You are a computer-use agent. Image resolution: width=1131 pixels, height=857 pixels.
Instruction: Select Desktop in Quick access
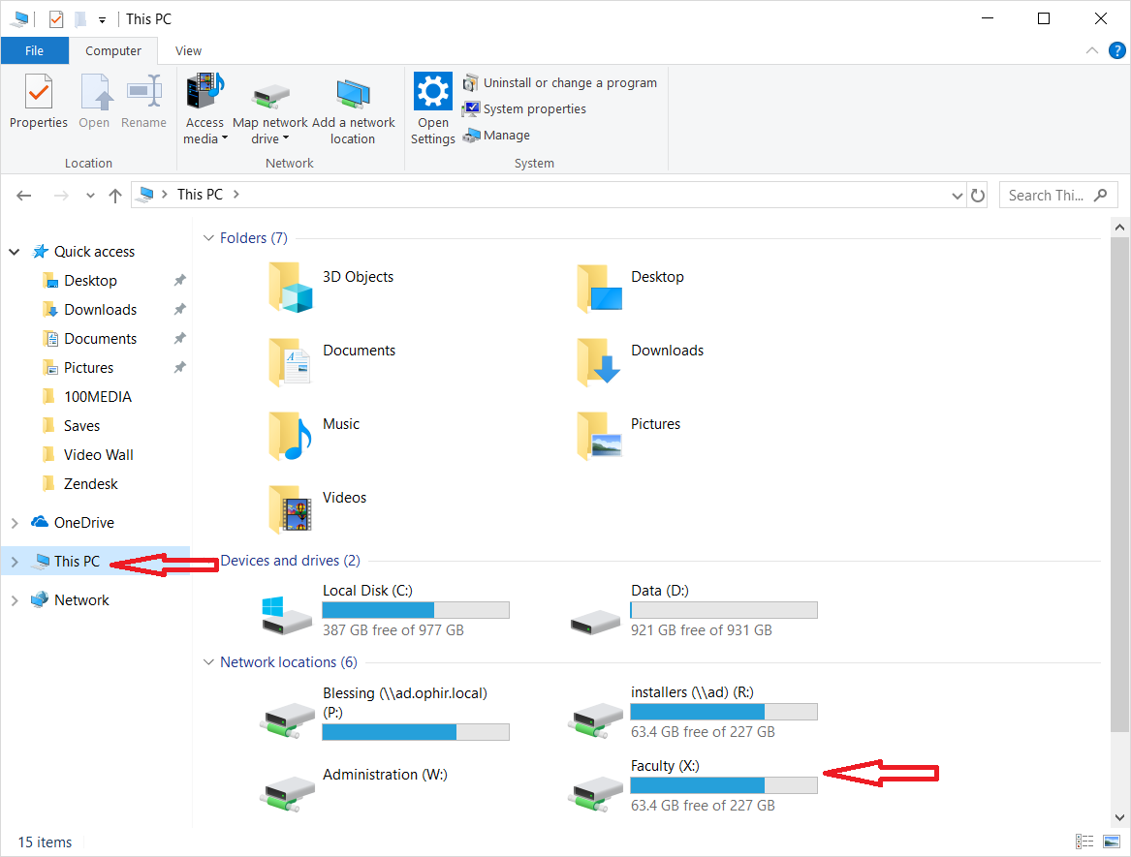(90, 281)
